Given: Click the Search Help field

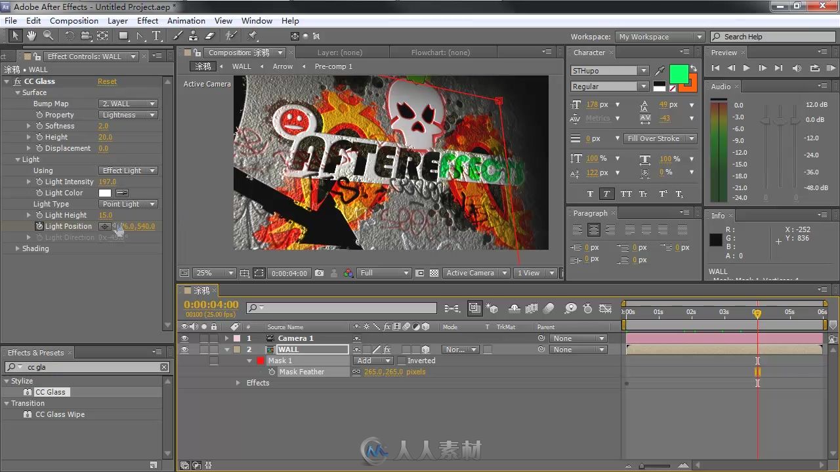Looking at the screenshot, I should click(774, 37).
